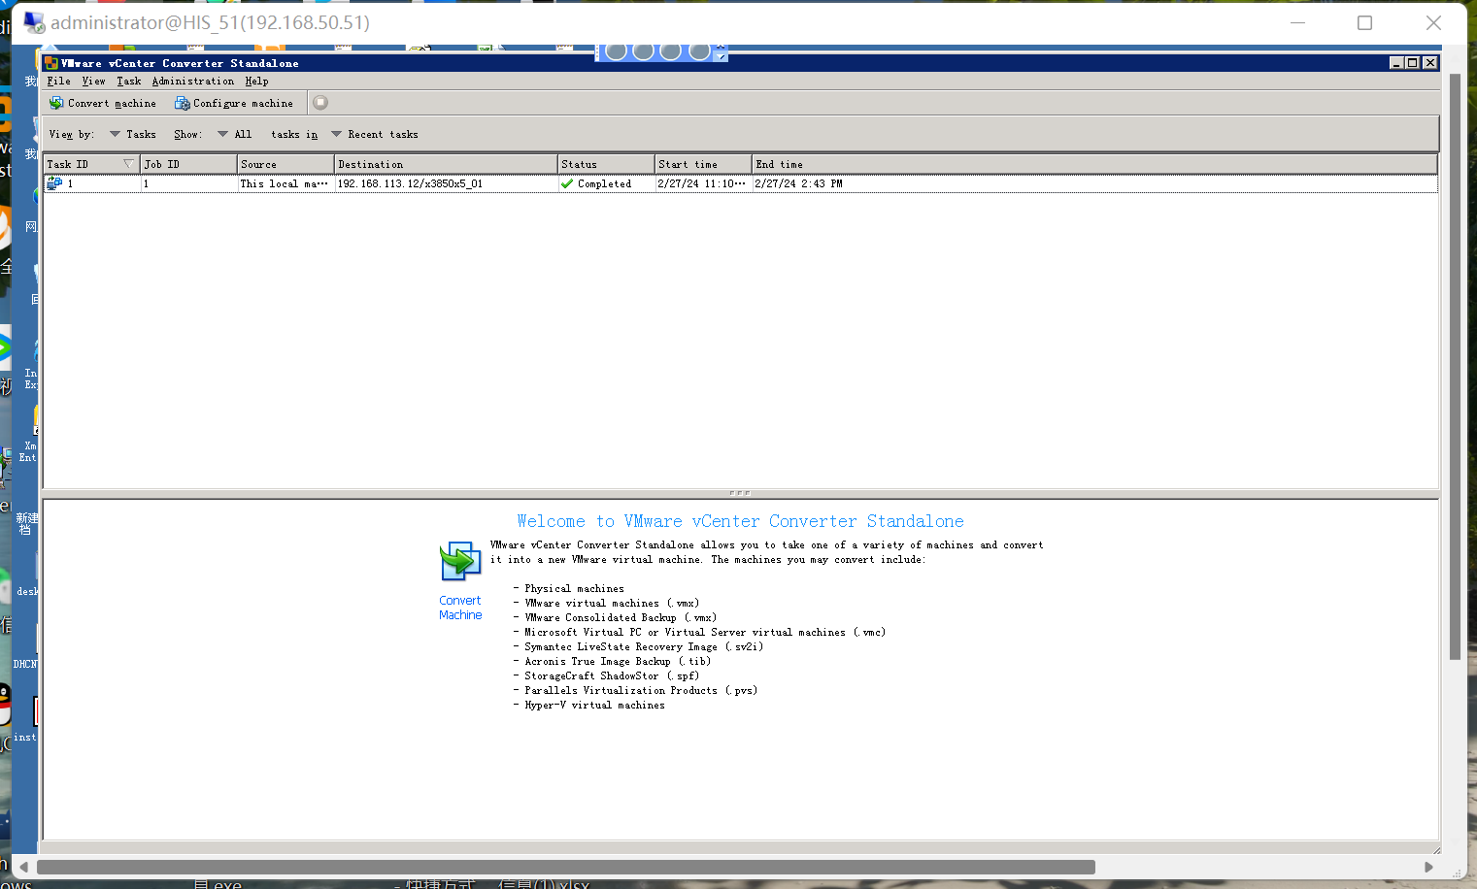Click the 'Parallels Virtualization Products (.pvs)' entry
1477x889 pixels.
[641, 691]
